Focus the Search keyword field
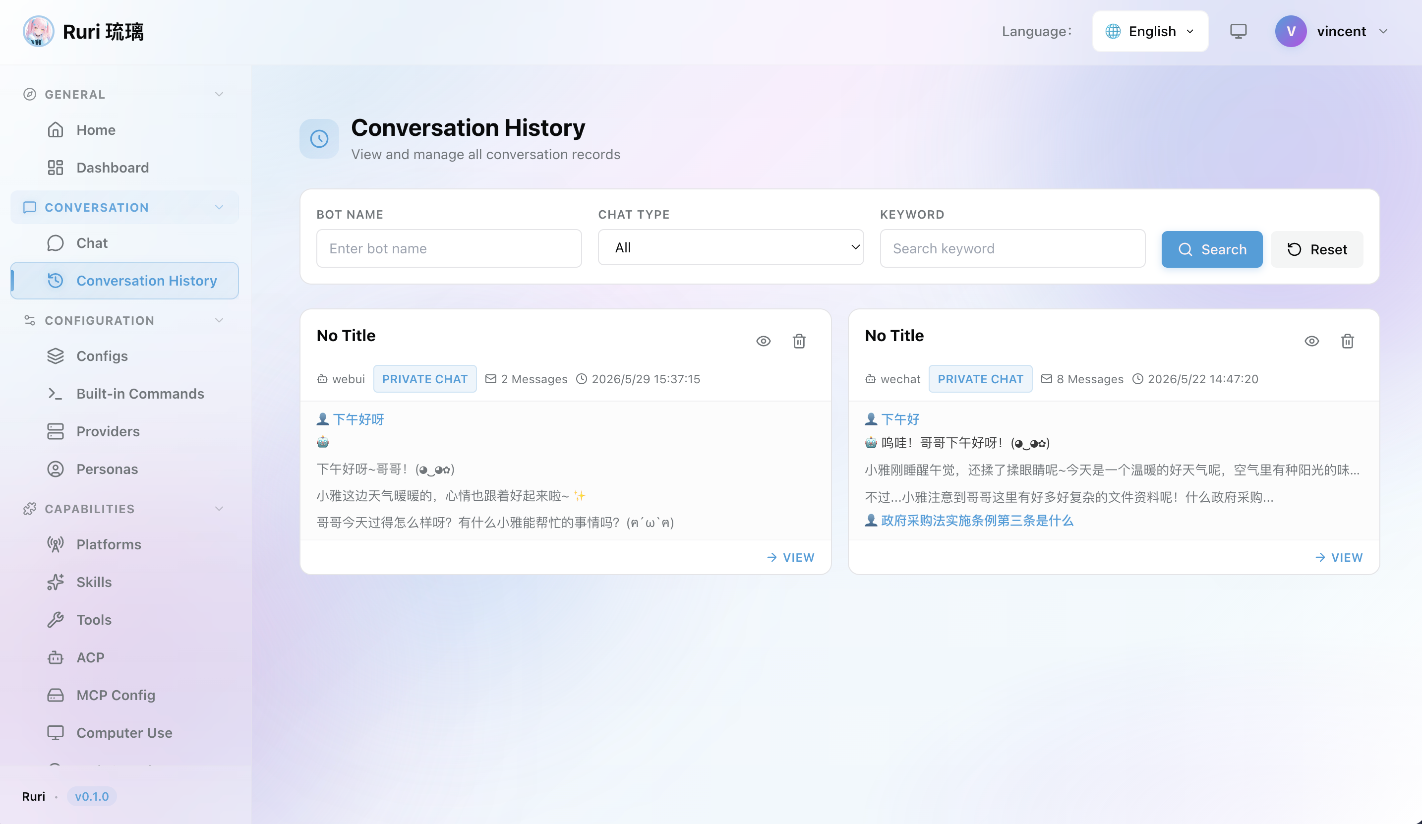 (1012, 248)
